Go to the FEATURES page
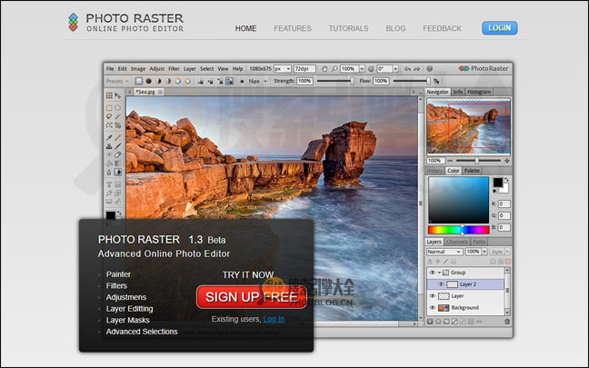The width and height of the screenshot is (589, 368). coord(293,28)
